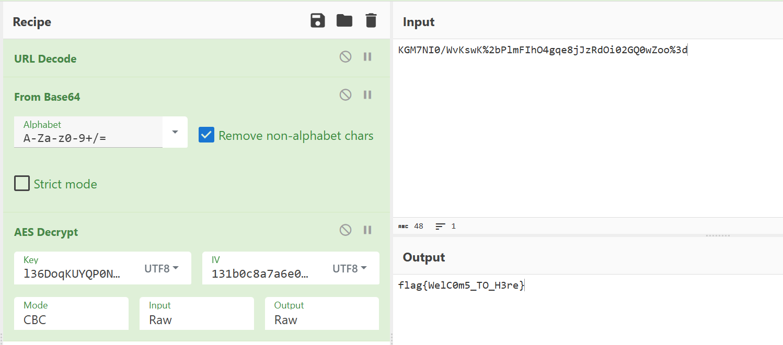This screenshot has width=783, height=345.
Task: Disable the AES Decrypt operation
Action: point(346,230)
